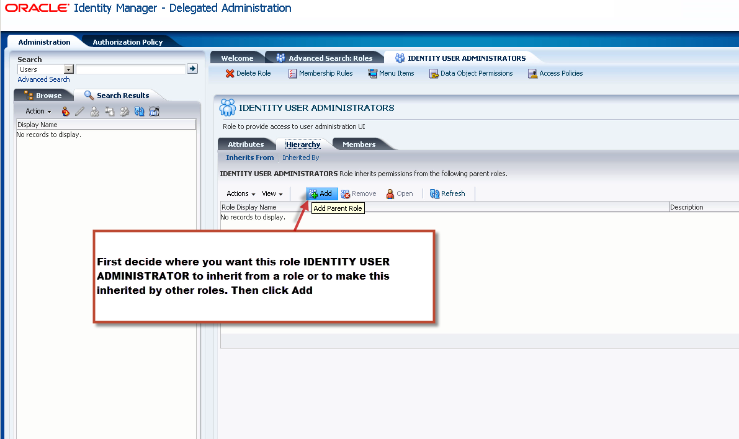Click the Oracle logo in header
739x439 pixels.
coord(37,7)
